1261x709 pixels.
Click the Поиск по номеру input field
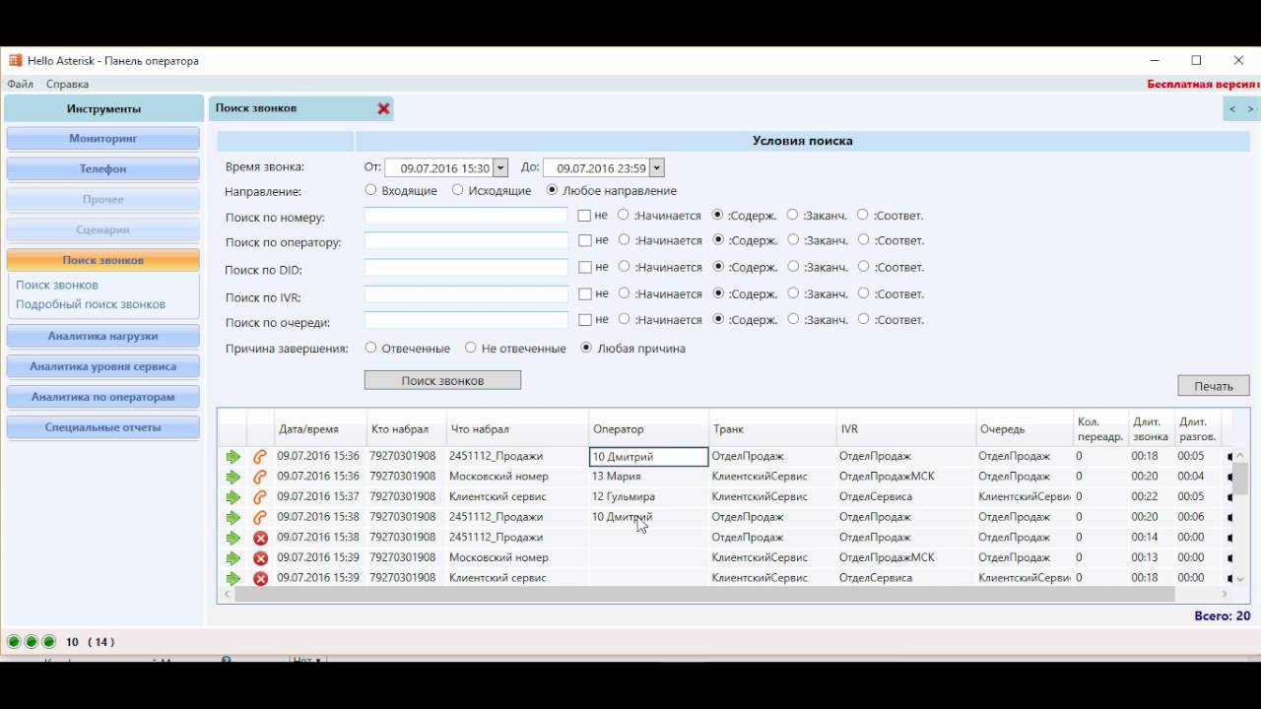click(466, 216)
